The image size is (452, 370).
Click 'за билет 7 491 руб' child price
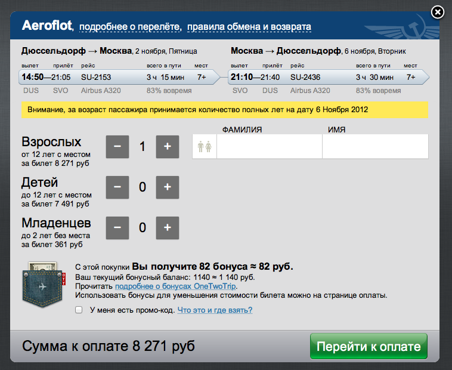pyautogui.click(x=55, y=204)
